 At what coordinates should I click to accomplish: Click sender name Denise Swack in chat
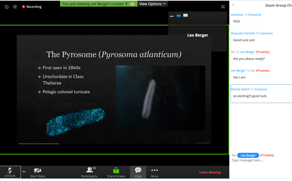coord(240,89)
